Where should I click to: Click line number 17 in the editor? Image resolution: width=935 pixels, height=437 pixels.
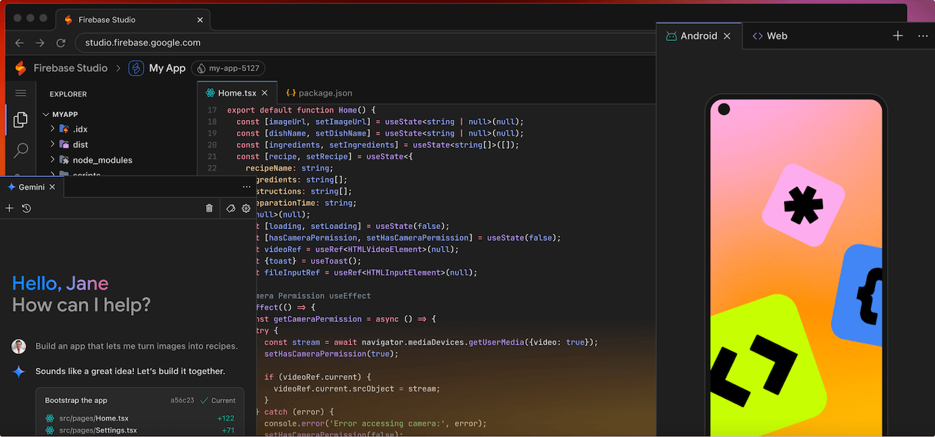(x=212, y=110)
